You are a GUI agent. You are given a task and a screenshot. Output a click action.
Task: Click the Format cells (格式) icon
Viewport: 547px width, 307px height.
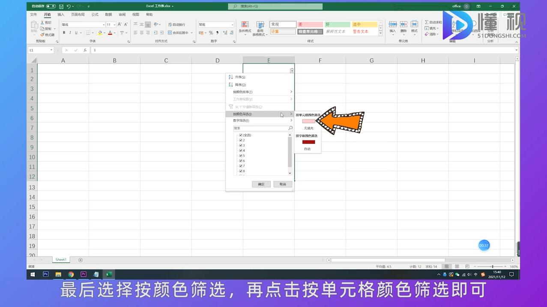pyautogui.click(x=414, y=24)
